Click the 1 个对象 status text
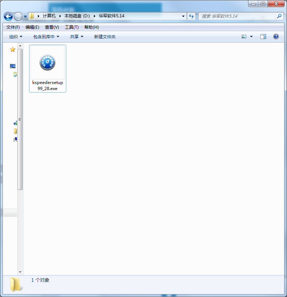 [x=40, y=280]
